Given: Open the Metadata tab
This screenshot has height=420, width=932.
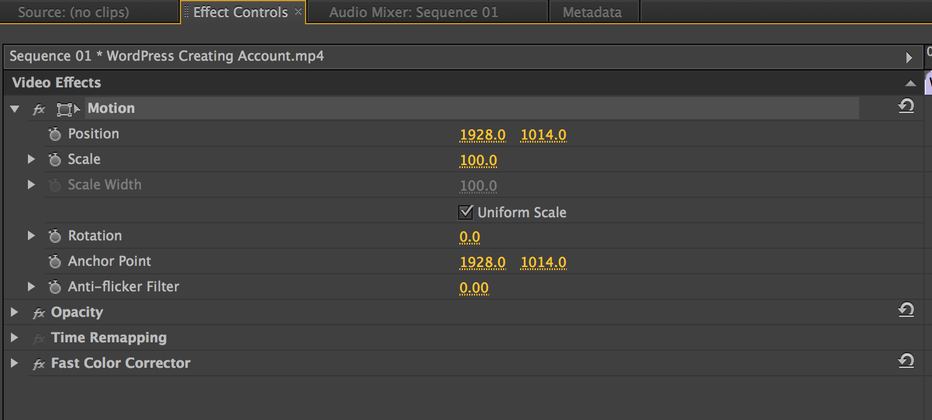Looking at the screenshot, I should coord(592,12).
